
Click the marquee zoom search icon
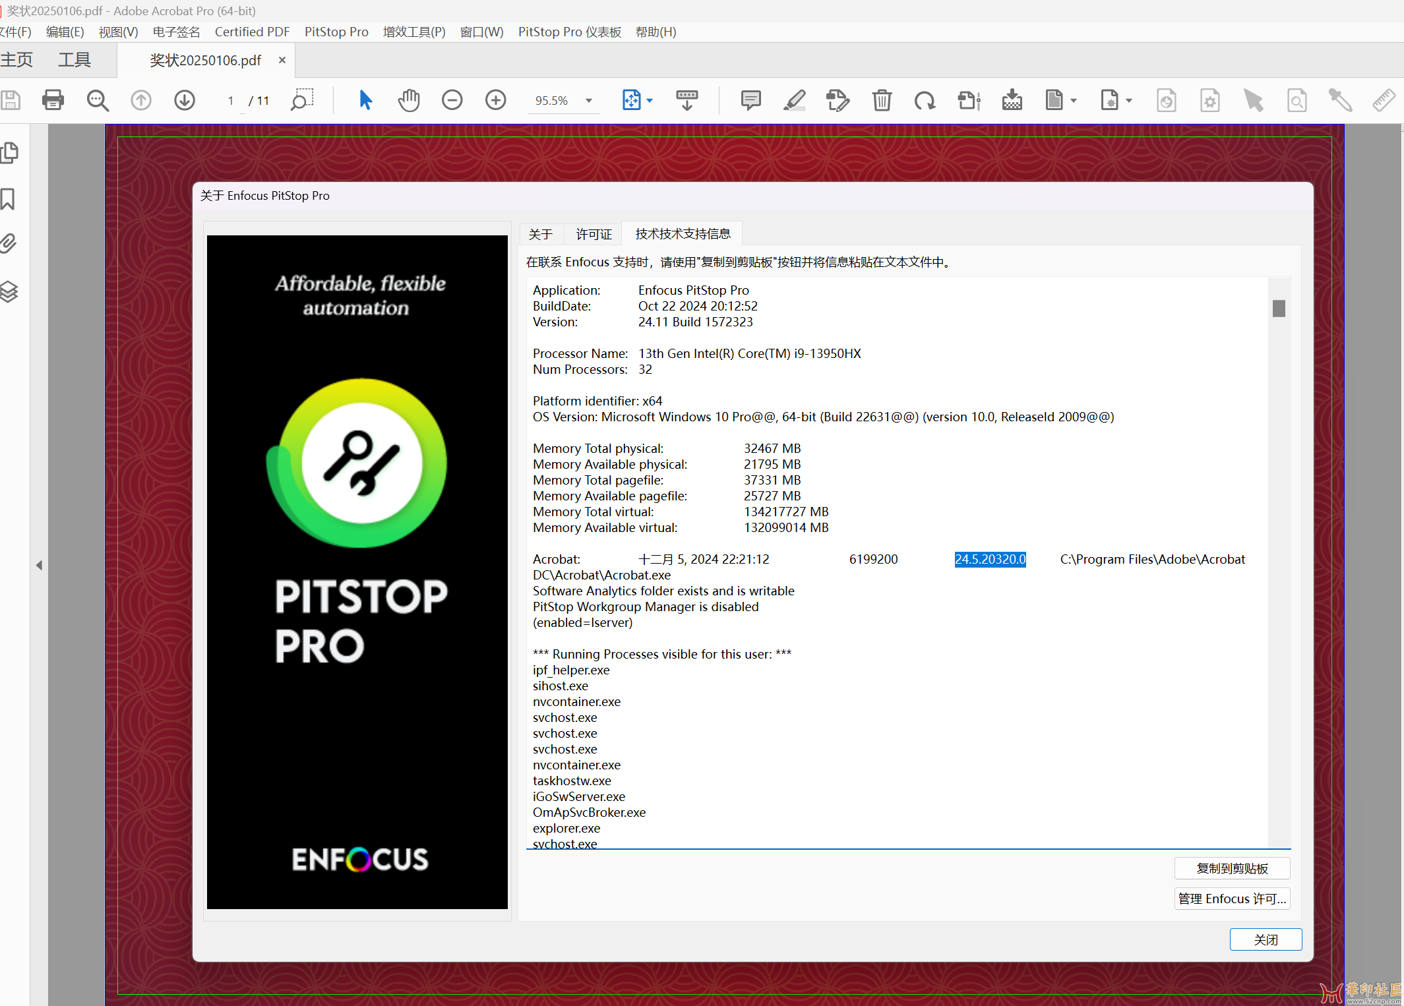click(x=302, y=100)
